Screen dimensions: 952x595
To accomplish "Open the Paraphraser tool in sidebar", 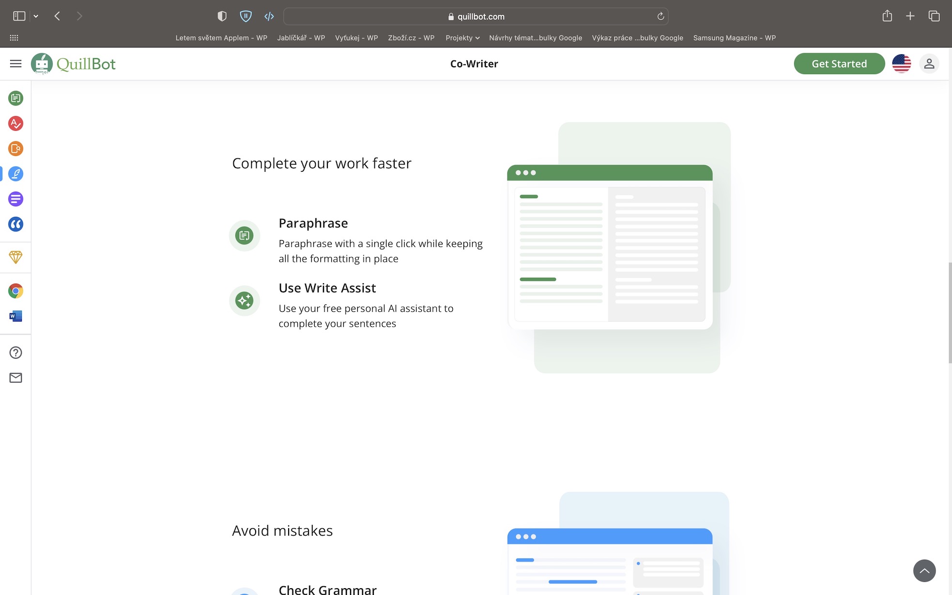I will (x=15, y=98).
